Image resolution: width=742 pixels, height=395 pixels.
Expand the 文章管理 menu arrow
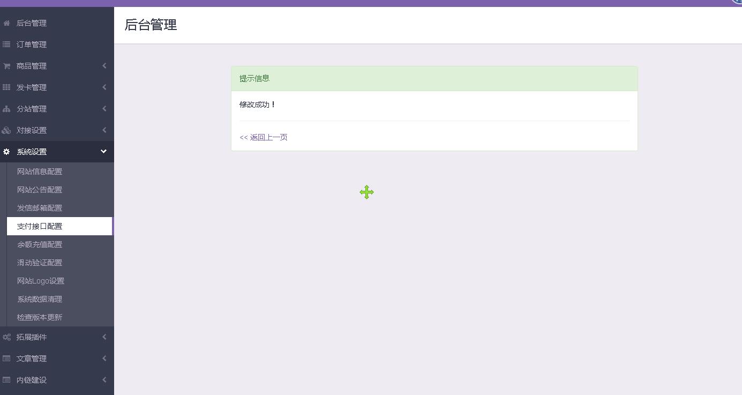(x=104, y=359)
